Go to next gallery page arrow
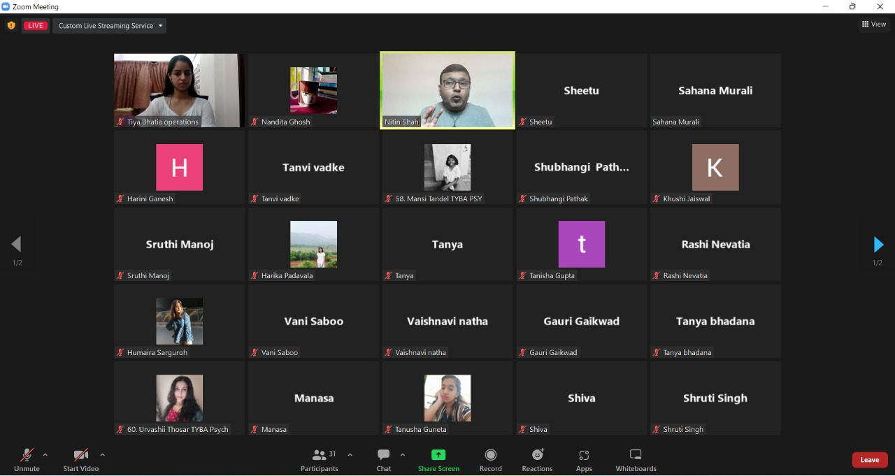 point(878,245)
